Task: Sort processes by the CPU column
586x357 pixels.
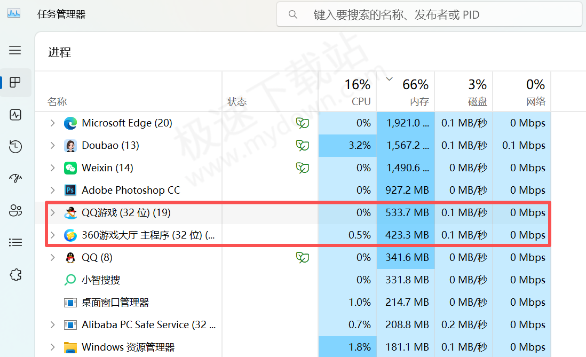Action: coord(347,92)
